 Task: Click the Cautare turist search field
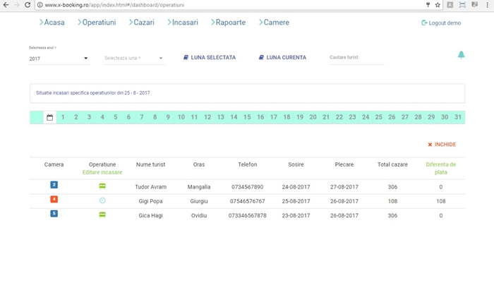click(x=356, y=58)
